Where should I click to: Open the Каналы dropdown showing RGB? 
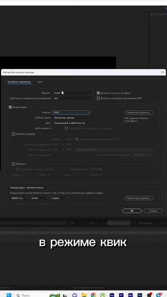coord(71,112)
